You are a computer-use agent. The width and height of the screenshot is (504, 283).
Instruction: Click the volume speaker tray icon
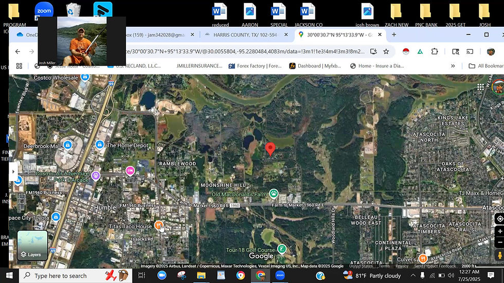point(451,275)
